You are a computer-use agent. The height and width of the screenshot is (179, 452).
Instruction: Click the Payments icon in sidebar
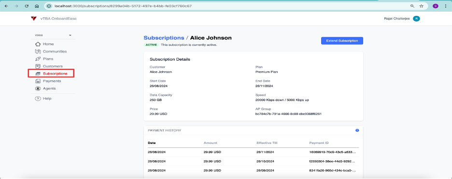(x=38, y=81)
